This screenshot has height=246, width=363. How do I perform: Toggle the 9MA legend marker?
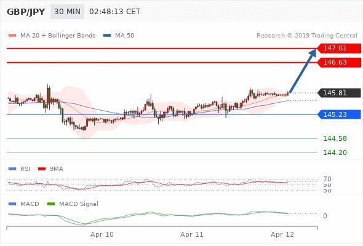pos(42,169)
